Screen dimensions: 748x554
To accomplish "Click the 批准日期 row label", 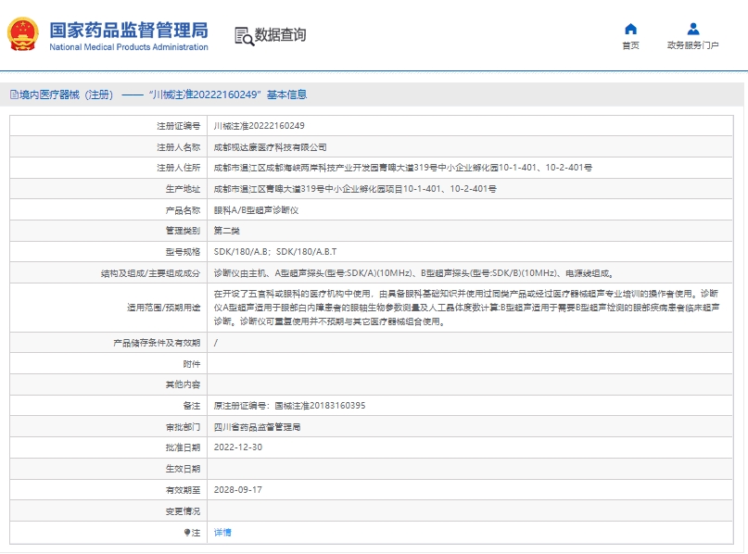I will click(x=184, y=447).
